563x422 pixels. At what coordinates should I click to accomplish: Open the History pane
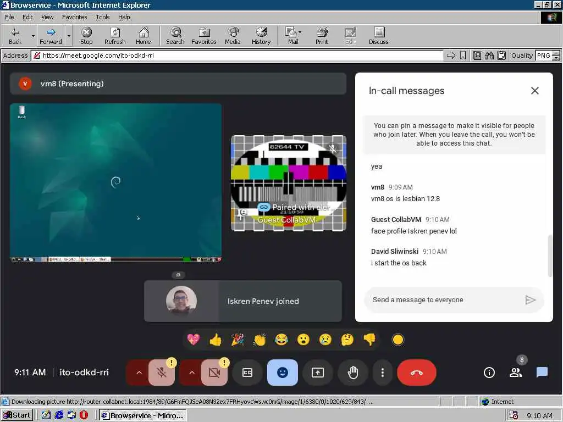261,36
